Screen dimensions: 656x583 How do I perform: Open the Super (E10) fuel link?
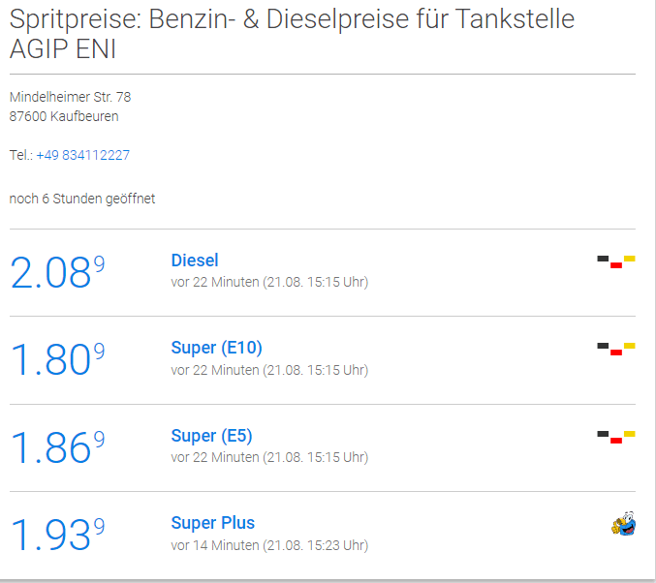pos(216,348)
